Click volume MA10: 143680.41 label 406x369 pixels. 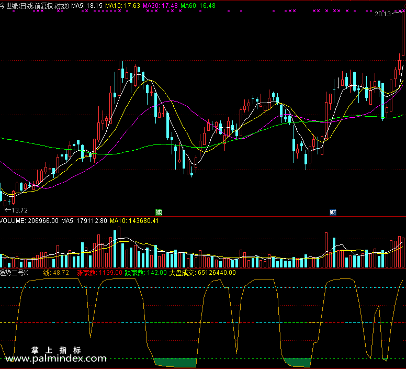pyautogui.click(x=134, y=221)
